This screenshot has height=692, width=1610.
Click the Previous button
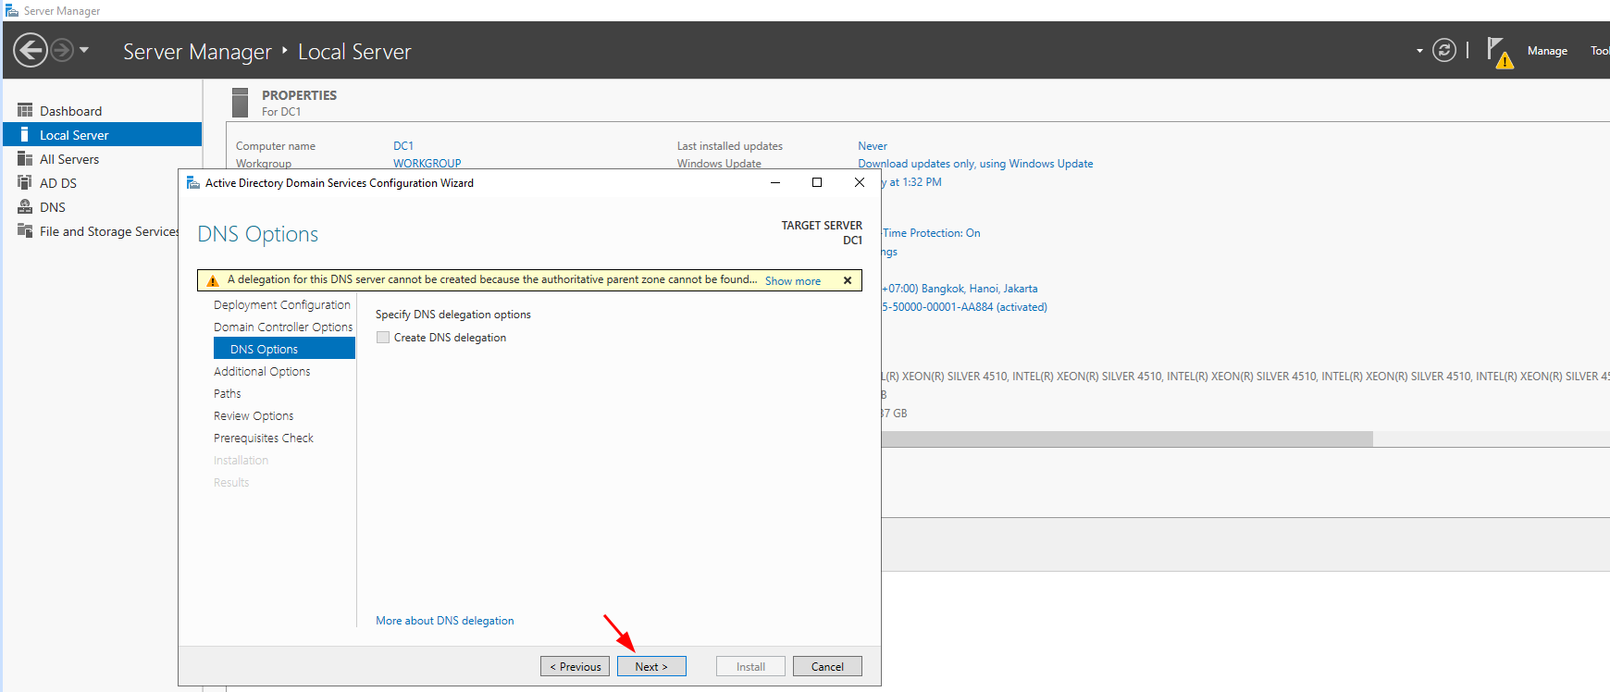click(575, 666)
